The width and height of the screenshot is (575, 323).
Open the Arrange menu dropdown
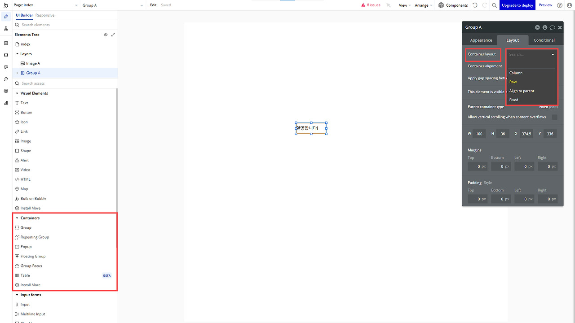tap(424, 5)
